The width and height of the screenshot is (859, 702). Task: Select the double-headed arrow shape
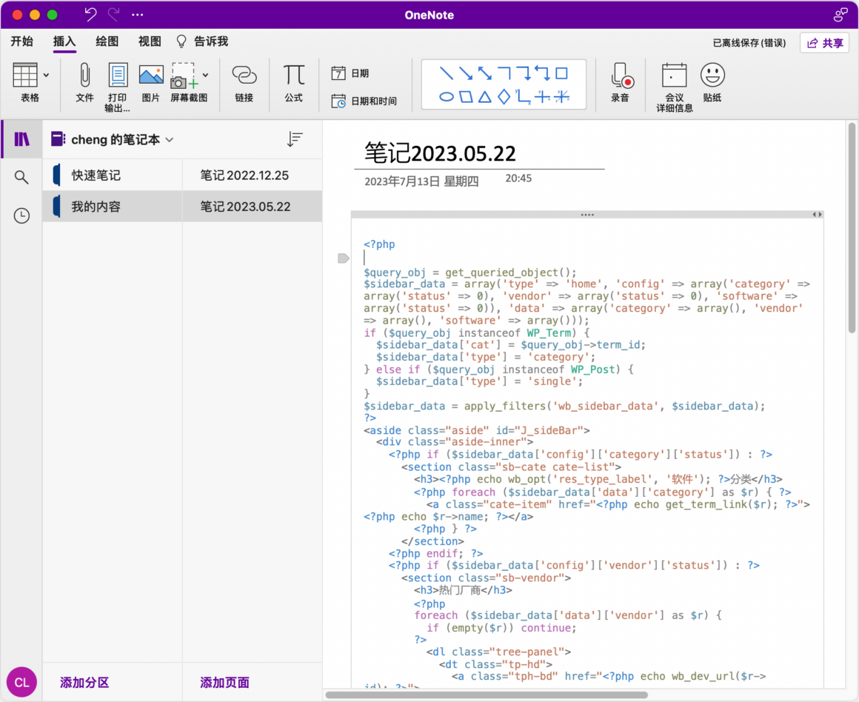pyautogui.click(x=485, y=73)
